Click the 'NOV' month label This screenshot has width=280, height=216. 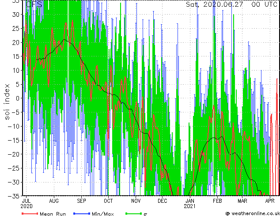[136, 201]
